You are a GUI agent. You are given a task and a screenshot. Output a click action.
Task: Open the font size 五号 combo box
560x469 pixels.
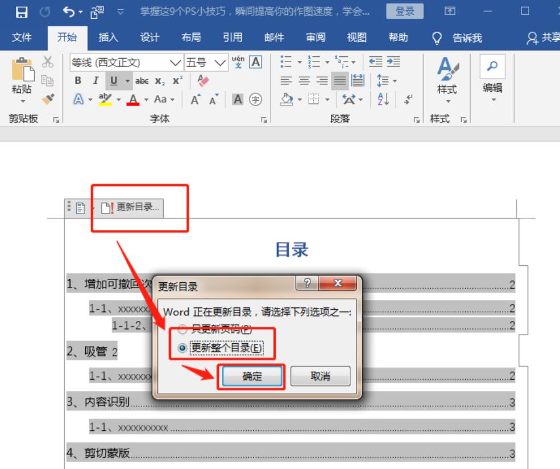[x=206, y=63]
